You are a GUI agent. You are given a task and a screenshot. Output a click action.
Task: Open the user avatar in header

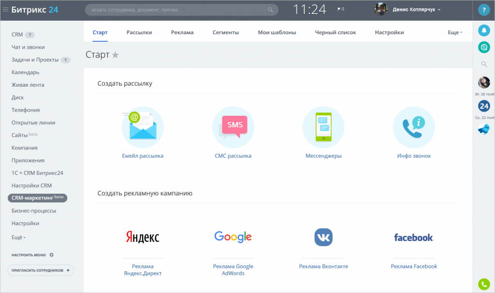click(381, 10)
